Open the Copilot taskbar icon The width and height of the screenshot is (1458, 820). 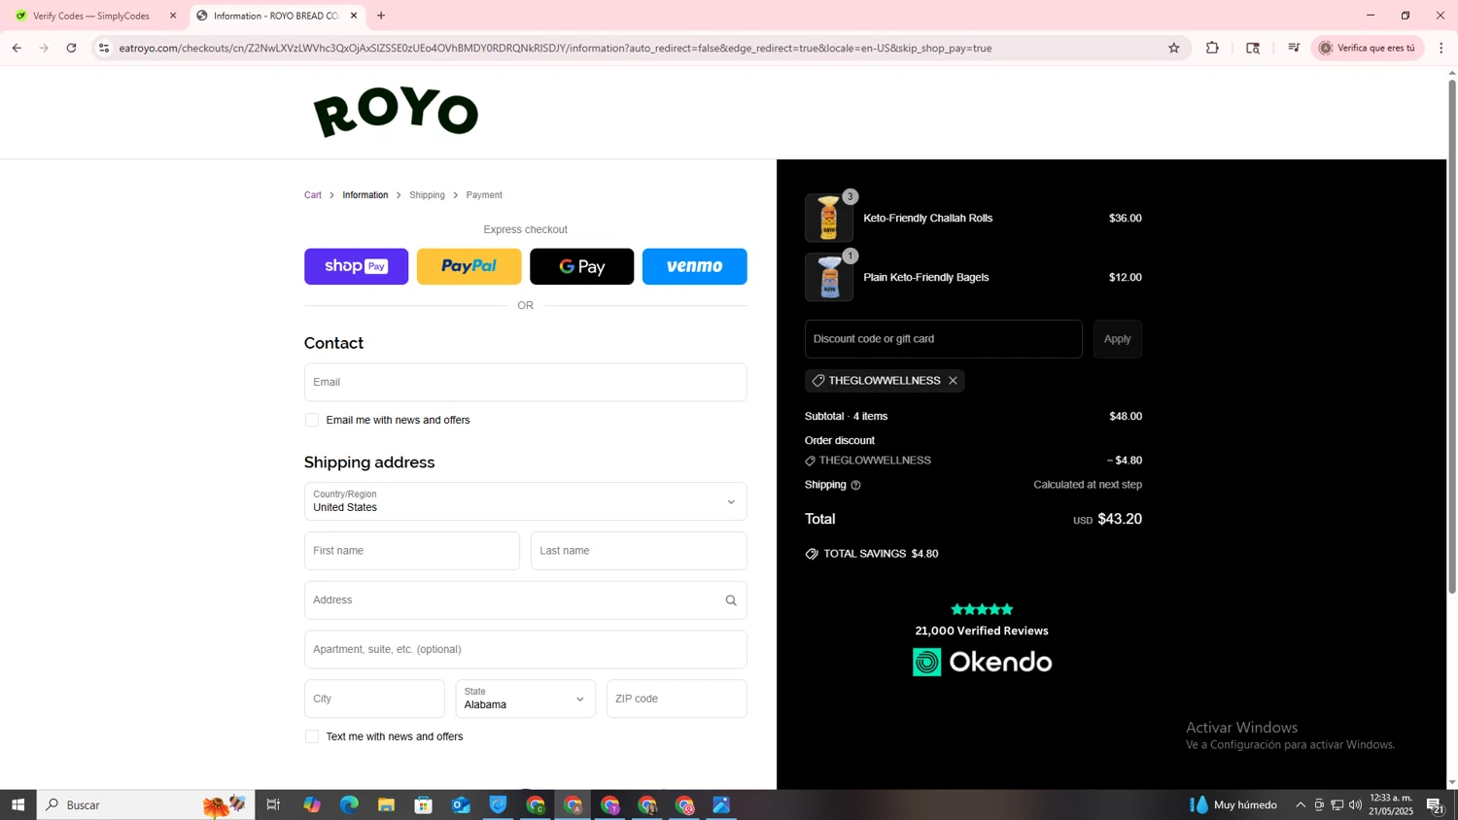click(x=311, y=804)
